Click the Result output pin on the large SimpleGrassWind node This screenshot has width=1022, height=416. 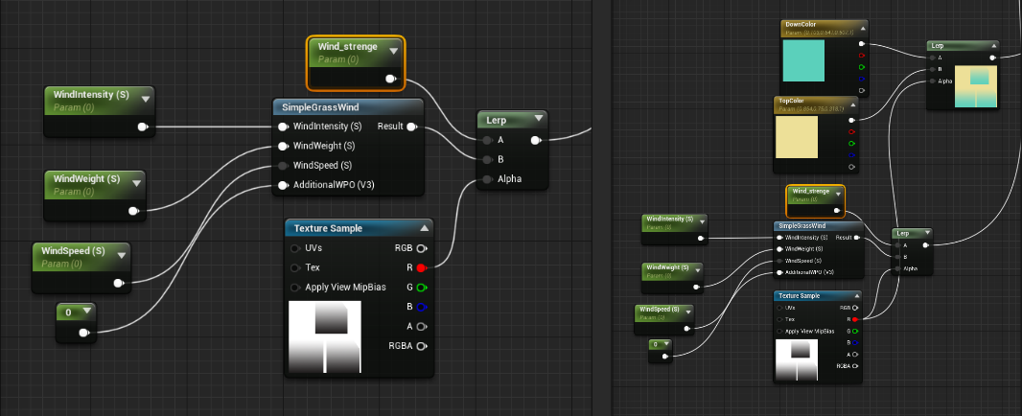[x=412, y=127]
